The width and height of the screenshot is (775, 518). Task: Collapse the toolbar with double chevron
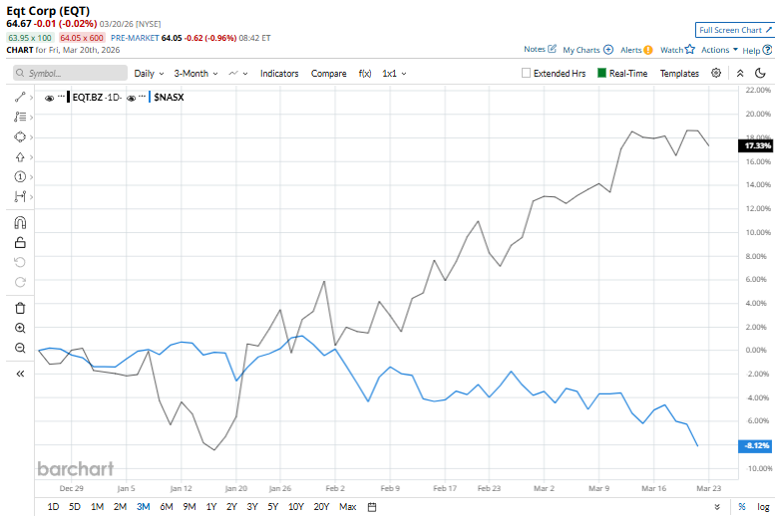pos(740,73)
